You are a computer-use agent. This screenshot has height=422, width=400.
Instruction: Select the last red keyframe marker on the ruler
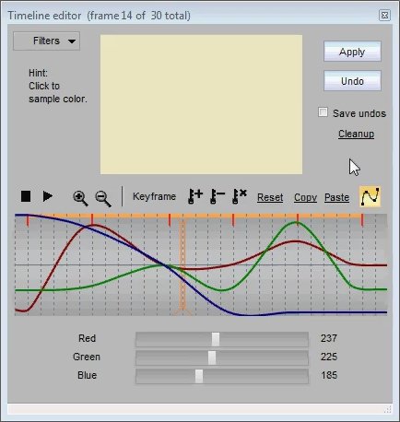coord(362,220)
